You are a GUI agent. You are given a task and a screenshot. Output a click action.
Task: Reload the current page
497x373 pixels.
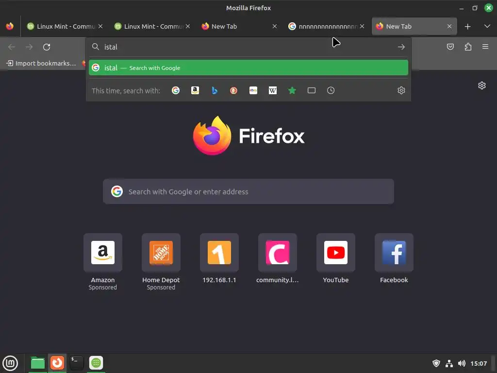tap(47, 47)
